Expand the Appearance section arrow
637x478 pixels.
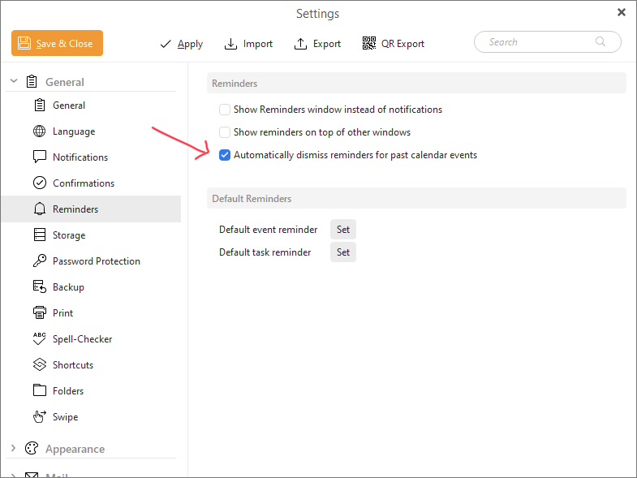(x=13, y=449)
